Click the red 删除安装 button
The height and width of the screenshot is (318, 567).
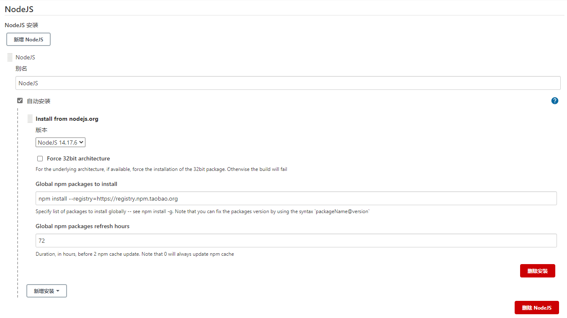tap(537, 271)
